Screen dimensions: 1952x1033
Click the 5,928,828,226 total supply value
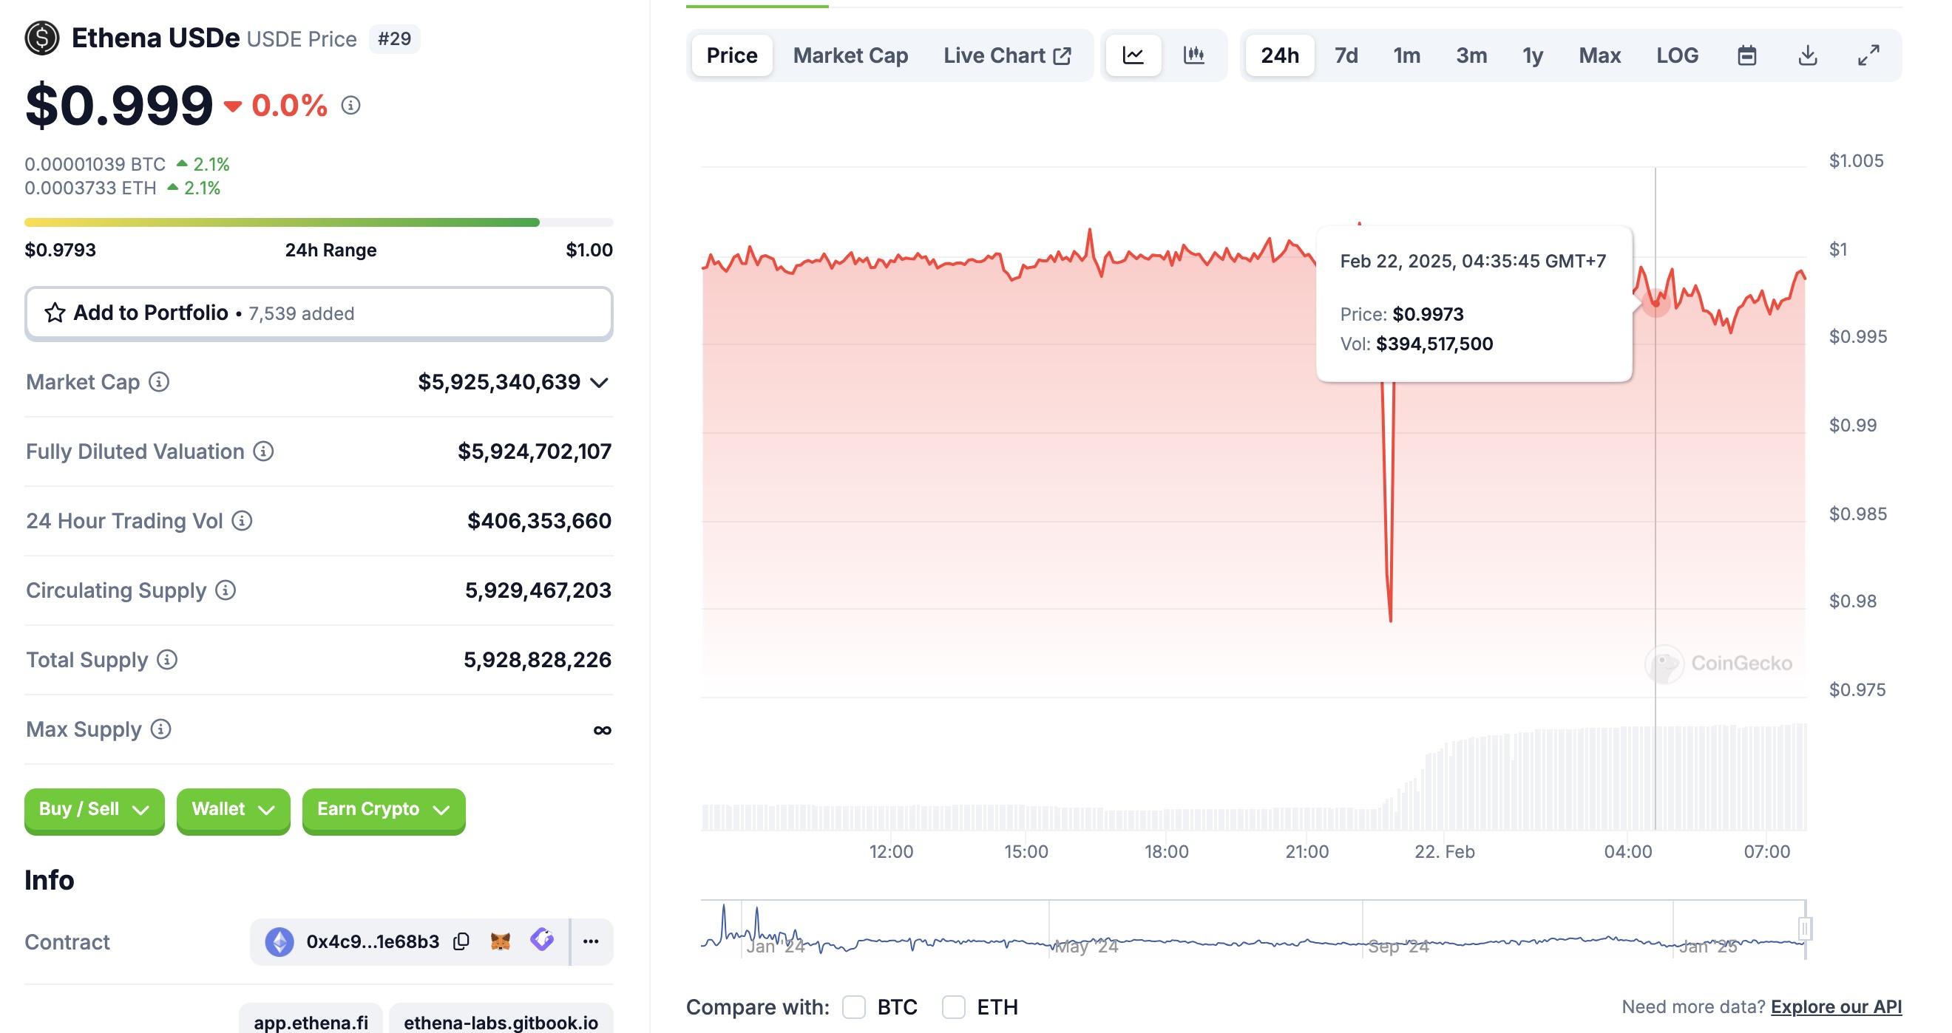tap(538, 661)
